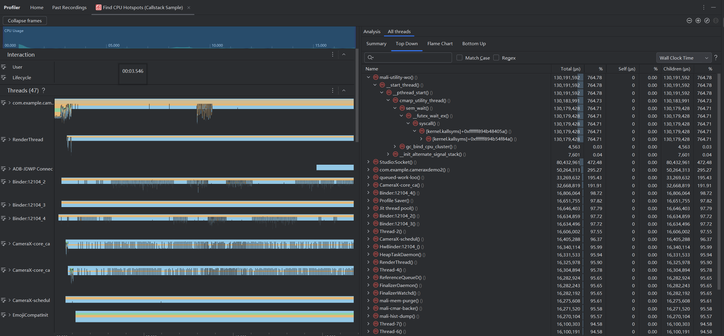The height and width of the screenshot is (336, 724).
Task: Switch to the Flame Chart tab
Action: [x=440, y=44]
